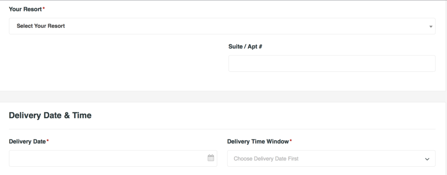This screenshot has height=175, width=447.
Task: Click the 'Your Resort' field label
Action: click(x=25, y=9)
